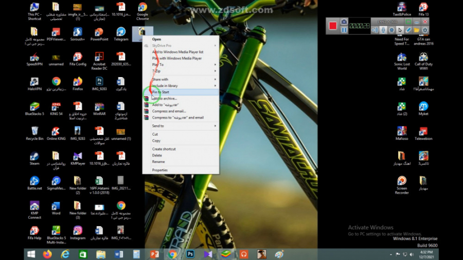
Task: Expand the SkyDrive Pro submenu
Action: (x=181, y=46)
